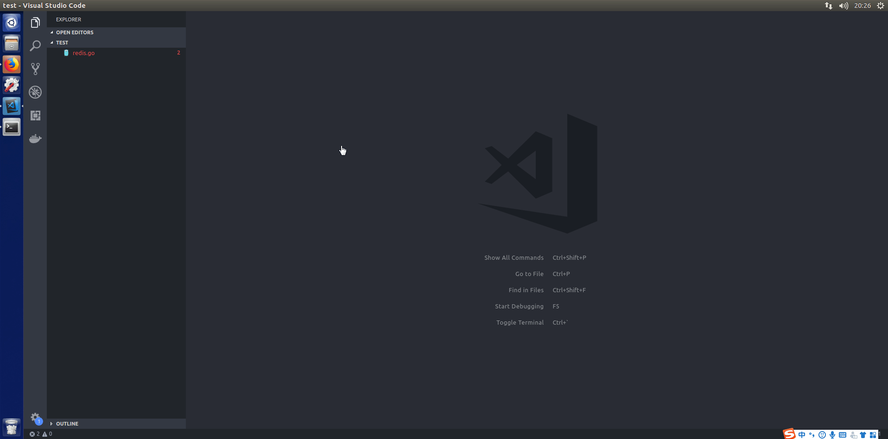Click the Explorer file icon in activity bar
Image resolution: width=888 pixels, height=439 pixels.
point(35,22)
